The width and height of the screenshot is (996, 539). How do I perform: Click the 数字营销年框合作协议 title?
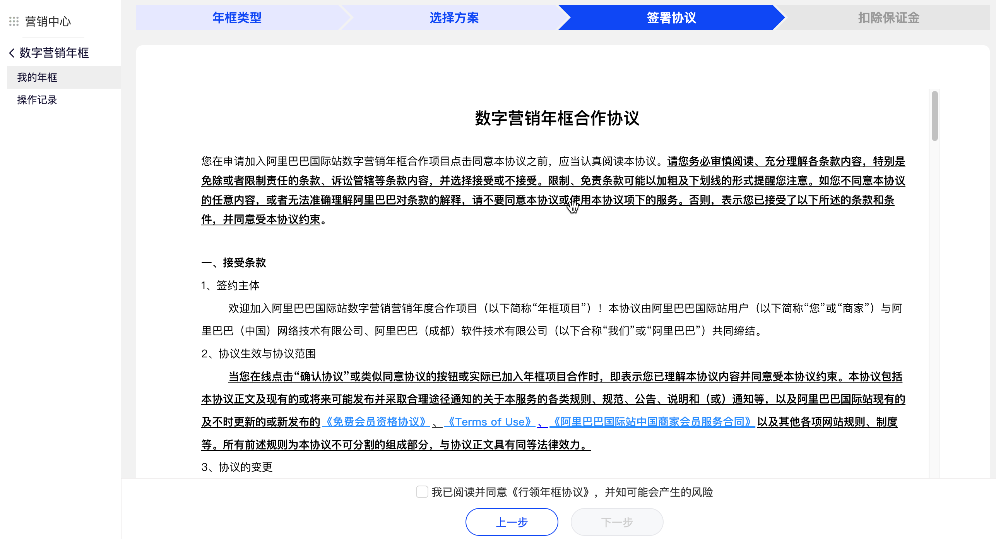[x=557, y=118]
